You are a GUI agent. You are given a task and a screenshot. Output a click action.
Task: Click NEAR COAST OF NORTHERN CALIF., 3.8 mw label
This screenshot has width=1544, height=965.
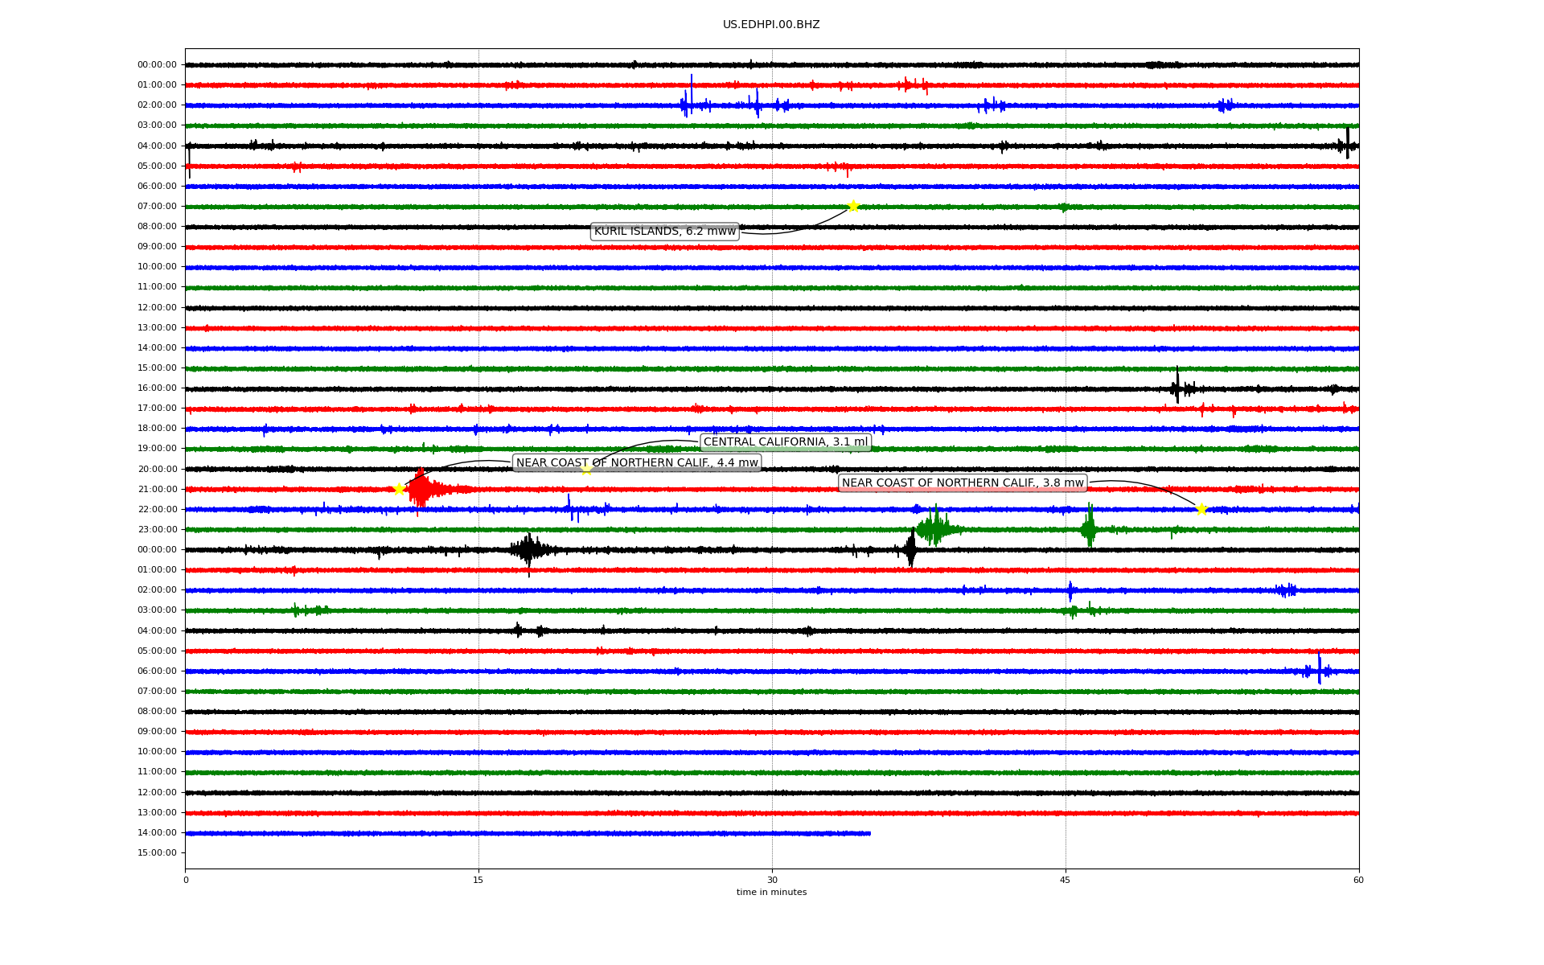963,483
